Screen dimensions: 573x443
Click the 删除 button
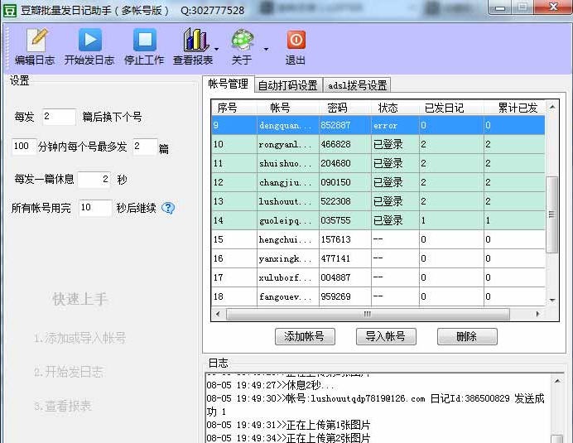467,336
